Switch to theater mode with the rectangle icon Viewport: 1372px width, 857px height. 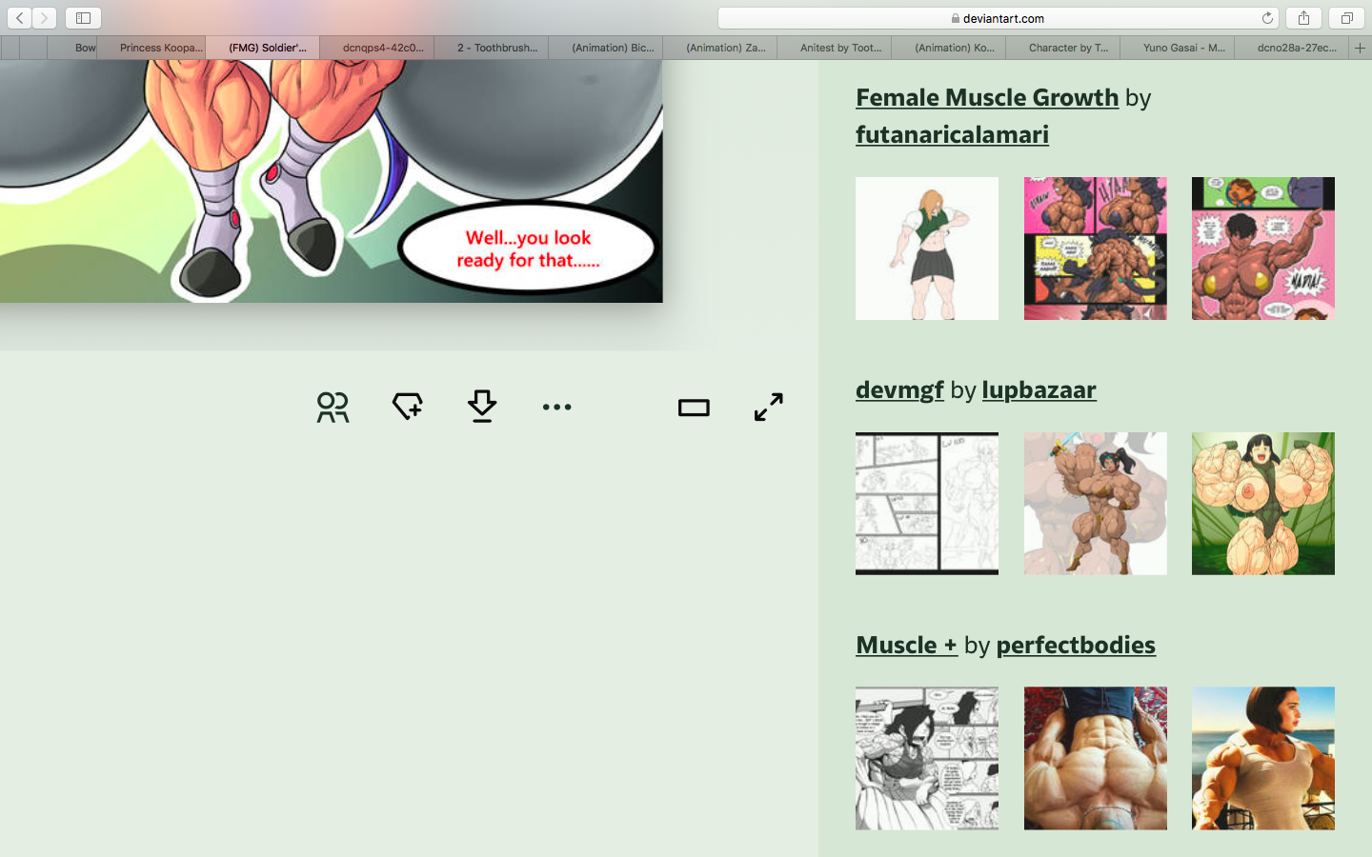694,408
